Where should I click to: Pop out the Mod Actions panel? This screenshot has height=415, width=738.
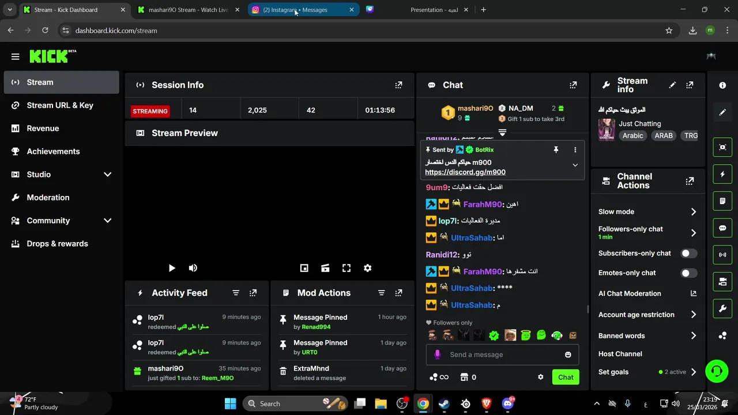398,293
